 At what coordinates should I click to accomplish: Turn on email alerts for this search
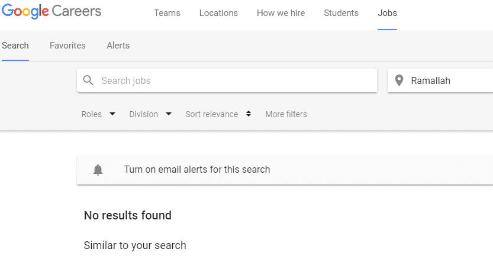point(197,170)
